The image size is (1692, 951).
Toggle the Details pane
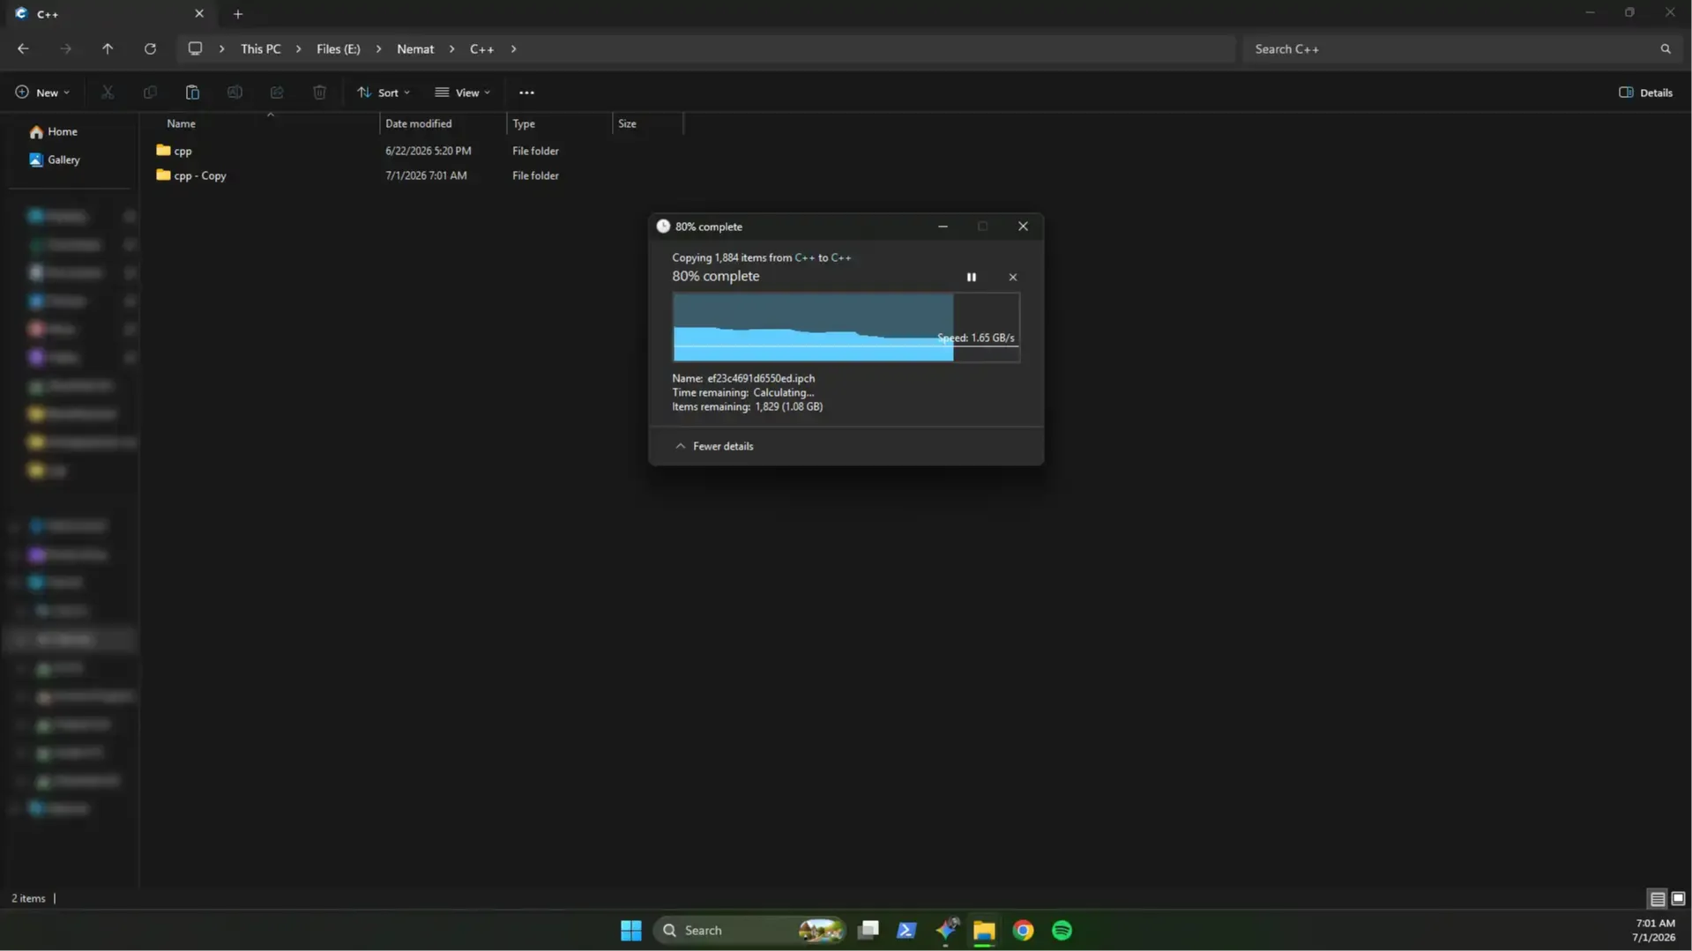[x=1645, y=93]
